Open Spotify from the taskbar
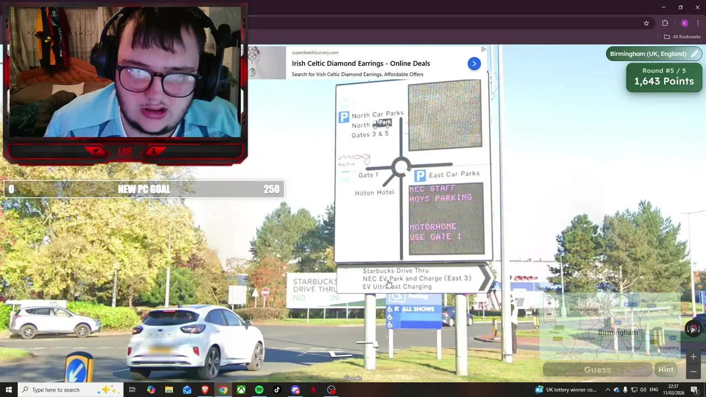This screenshot has width=706, height=397. (259, 390)
